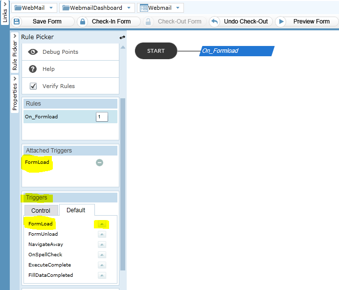Image resolution: width=339 pixels, height=290 pixels.
Task: Click the Save Form disk icon
Action: (x=17, y=22)
